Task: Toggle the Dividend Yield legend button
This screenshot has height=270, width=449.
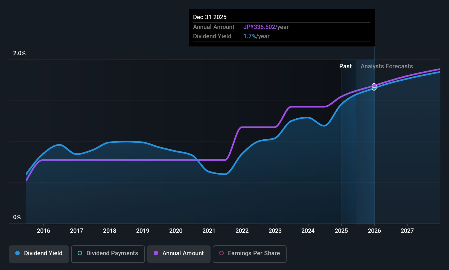Action: [39, 254]
